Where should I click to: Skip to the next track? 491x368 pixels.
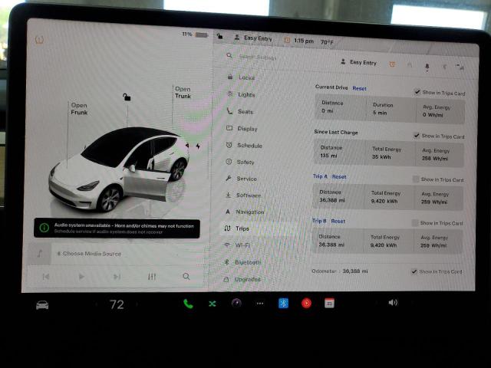(x=117, y=277)
